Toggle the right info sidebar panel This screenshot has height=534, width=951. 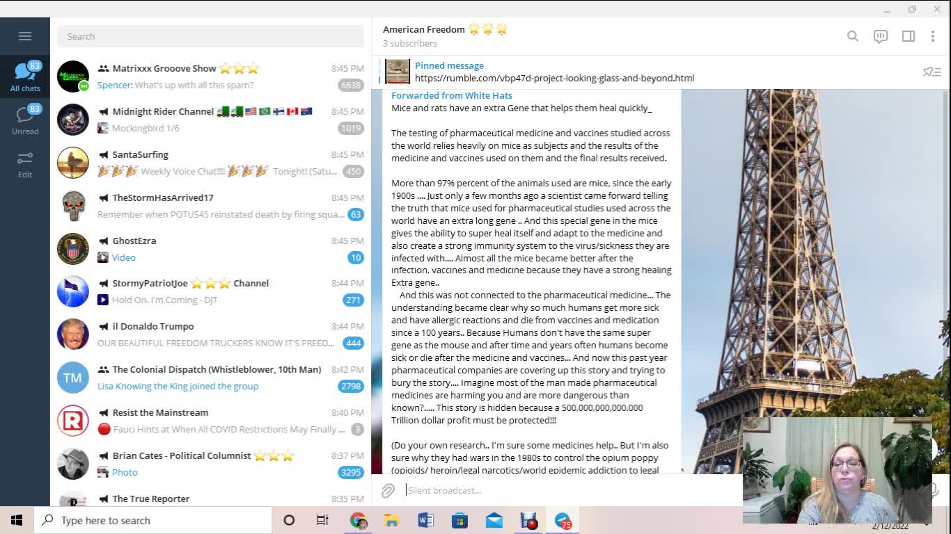click(909, 36)
